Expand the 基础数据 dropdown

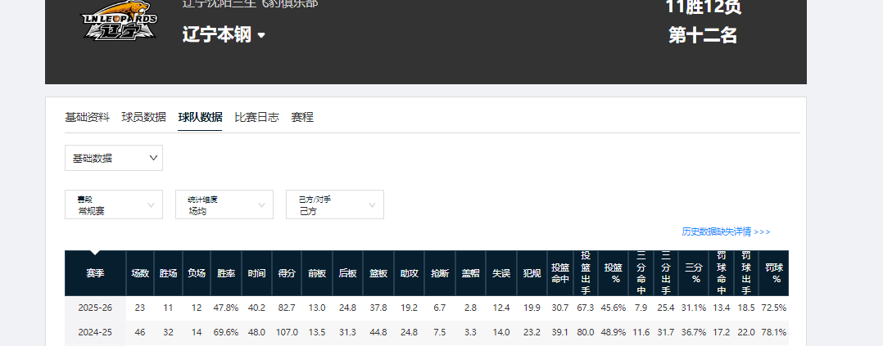click(114, 158)
